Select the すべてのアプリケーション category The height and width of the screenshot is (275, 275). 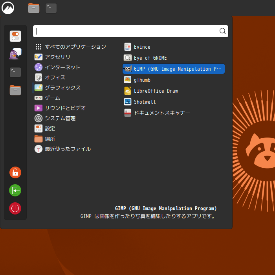(x=70, y=47)
